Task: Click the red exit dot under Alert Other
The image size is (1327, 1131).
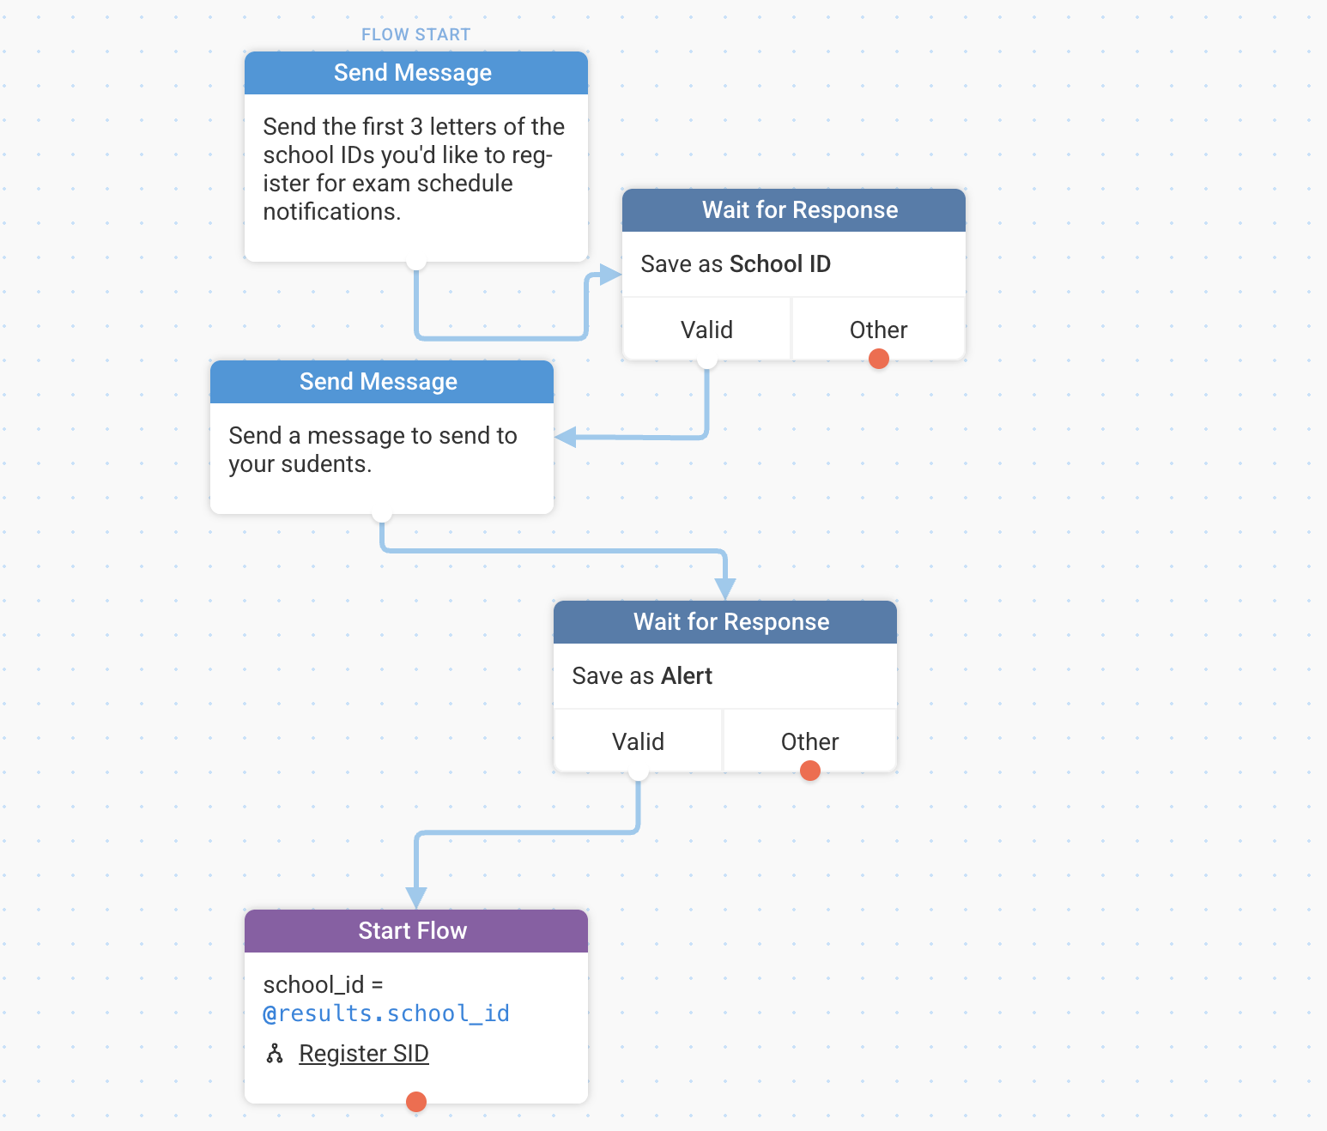Action: [x=810, y=771]
